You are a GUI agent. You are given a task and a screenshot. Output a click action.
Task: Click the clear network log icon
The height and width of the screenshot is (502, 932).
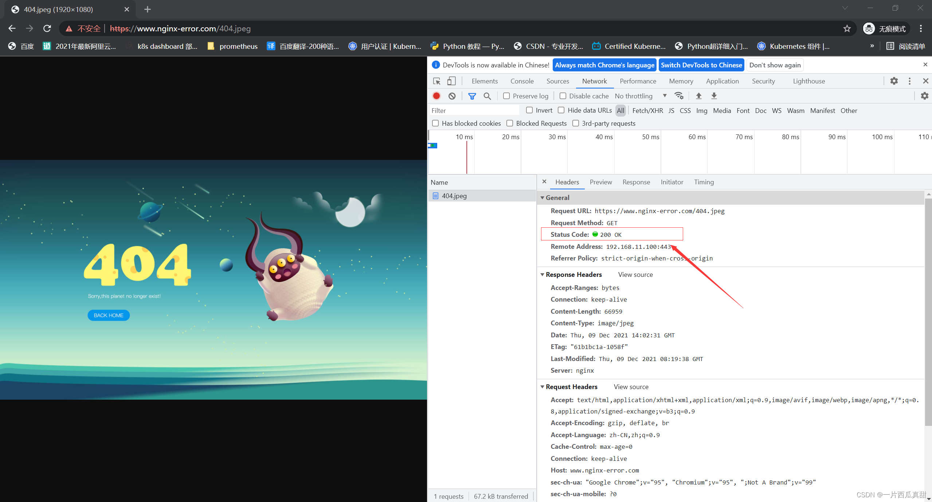[x=453, y=96]
